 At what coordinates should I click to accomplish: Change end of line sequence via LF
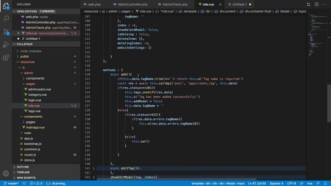[x=301, y=183]
